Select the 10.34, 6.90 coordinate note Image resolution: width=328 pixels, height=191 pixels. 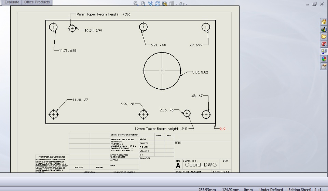coord(93,30)
